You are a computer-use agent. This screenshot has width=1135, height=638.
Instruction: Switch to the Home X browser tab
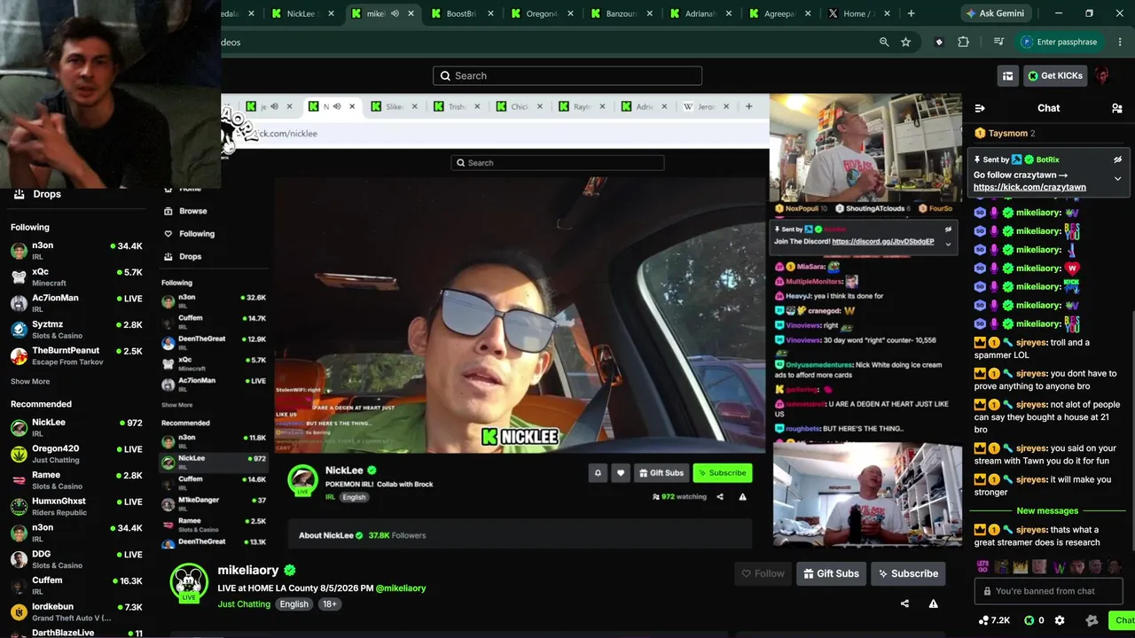(x=859, y=13)
